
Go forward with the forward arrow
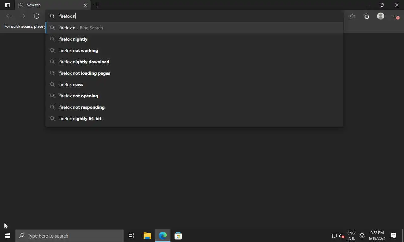tap(23, 16)
